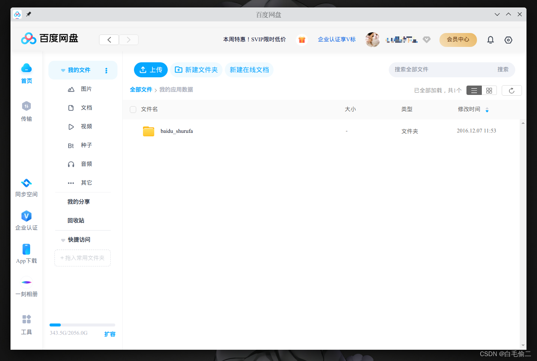537x361 pixels.
Task: Click the storage usage progress bar
Action: (x=82, y=325)
